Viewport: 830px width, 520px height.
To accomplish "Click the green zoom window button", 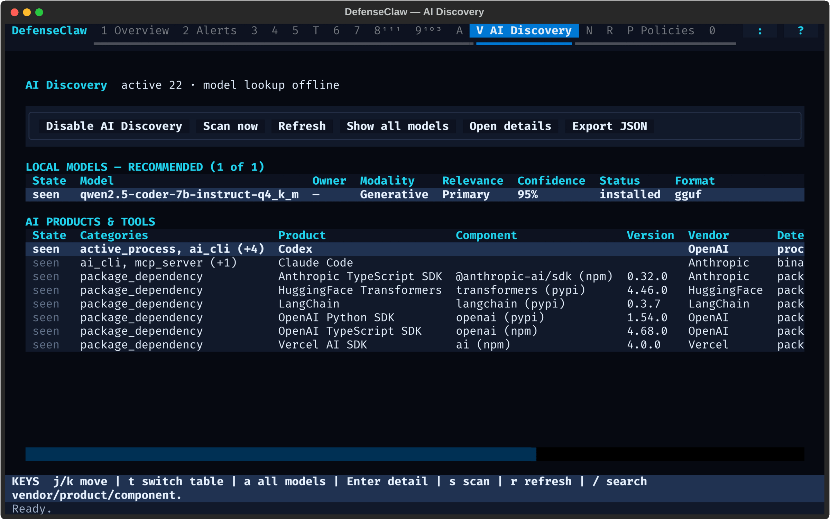I will 39,12.
